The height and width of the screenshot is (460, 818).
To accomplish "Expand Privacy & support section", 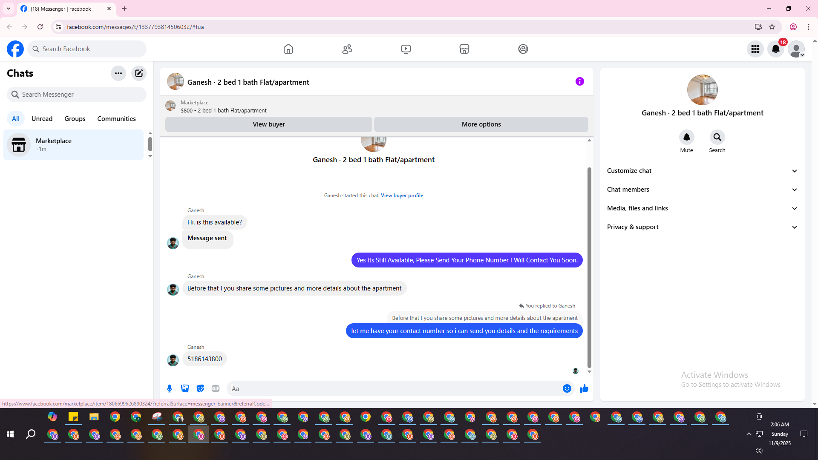I will [x=702, y=227].
